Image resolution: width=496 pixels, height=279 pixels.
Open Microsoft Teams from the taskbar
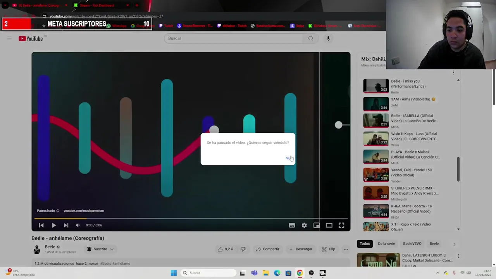click(x=254, y=273)
